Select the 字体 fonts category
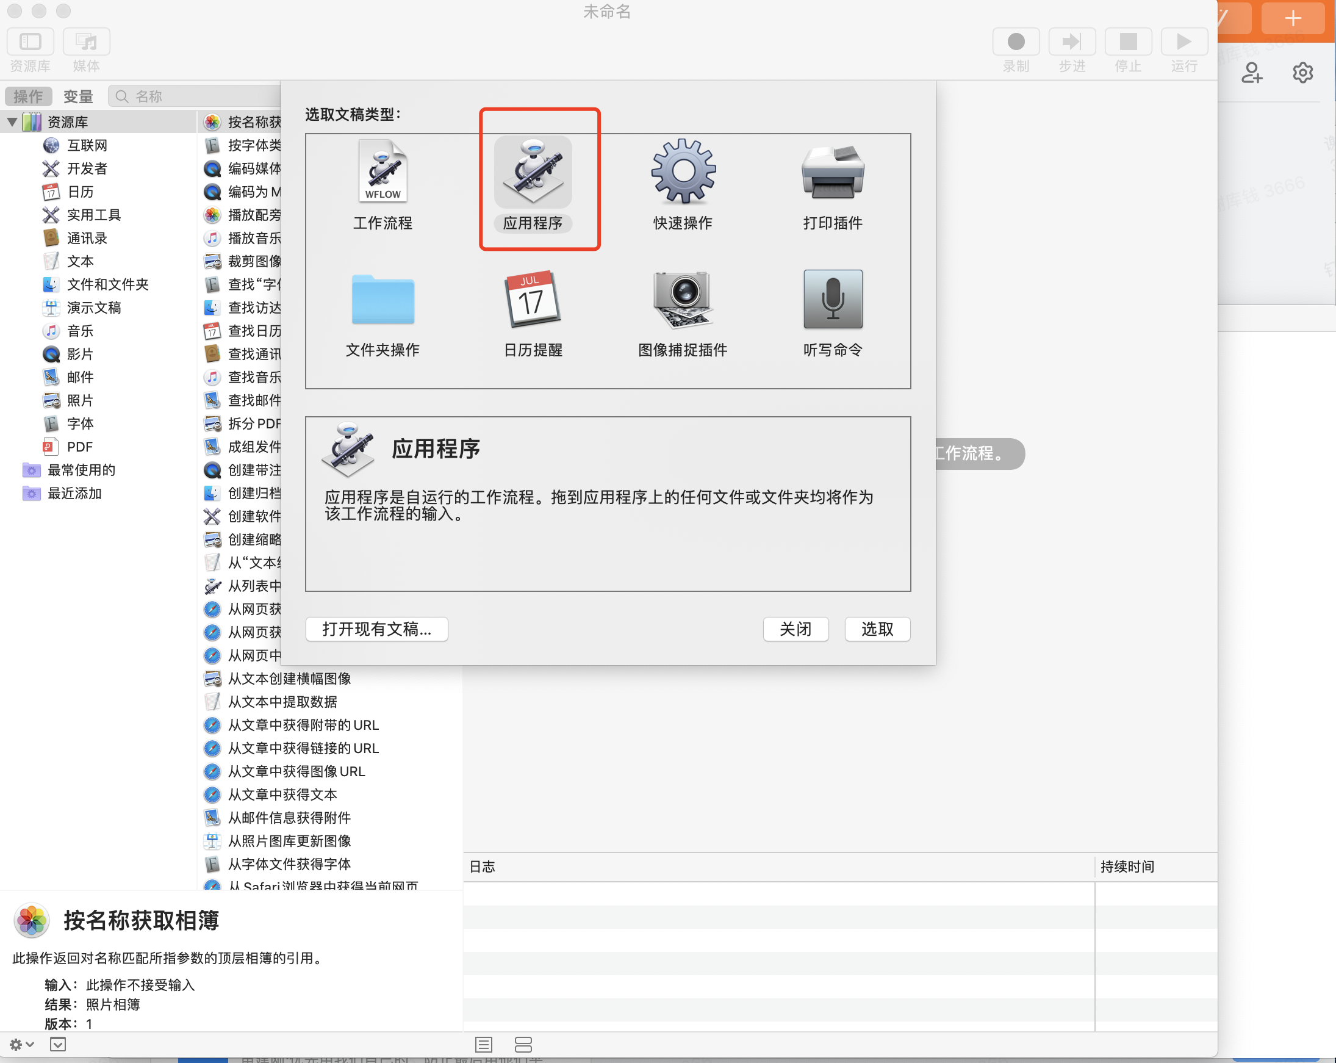 99,424
